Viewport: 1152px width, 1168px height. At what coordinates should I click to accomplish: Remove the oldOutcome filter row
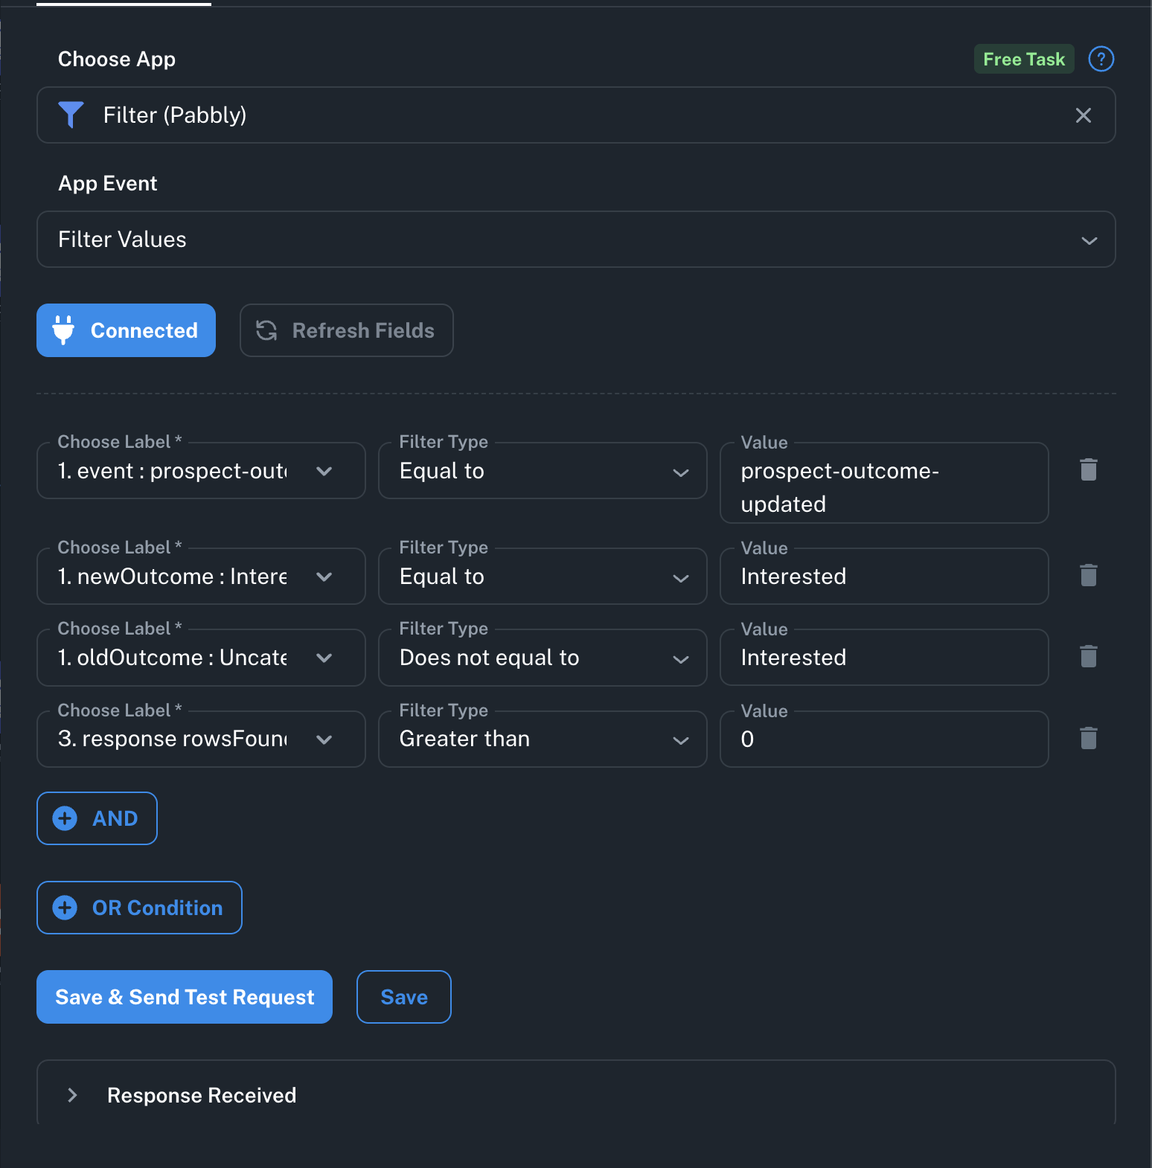1088,657
